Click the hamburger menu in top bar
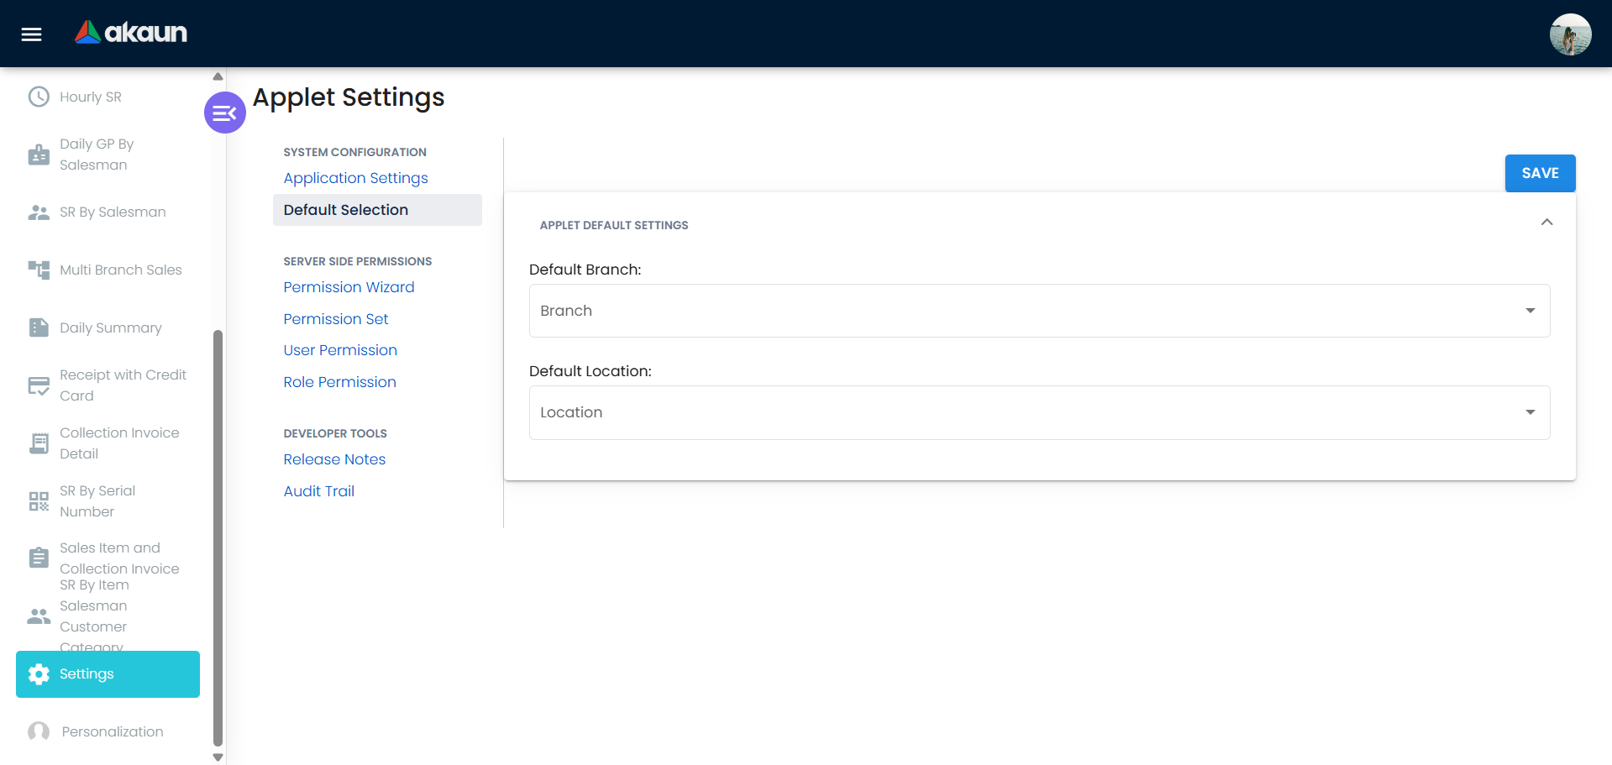This screenshot has width=1612, height=765. (30, 34)
